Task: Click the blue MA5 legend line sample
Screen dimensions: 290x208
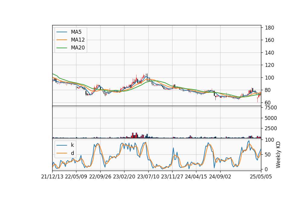Action: 62,32
